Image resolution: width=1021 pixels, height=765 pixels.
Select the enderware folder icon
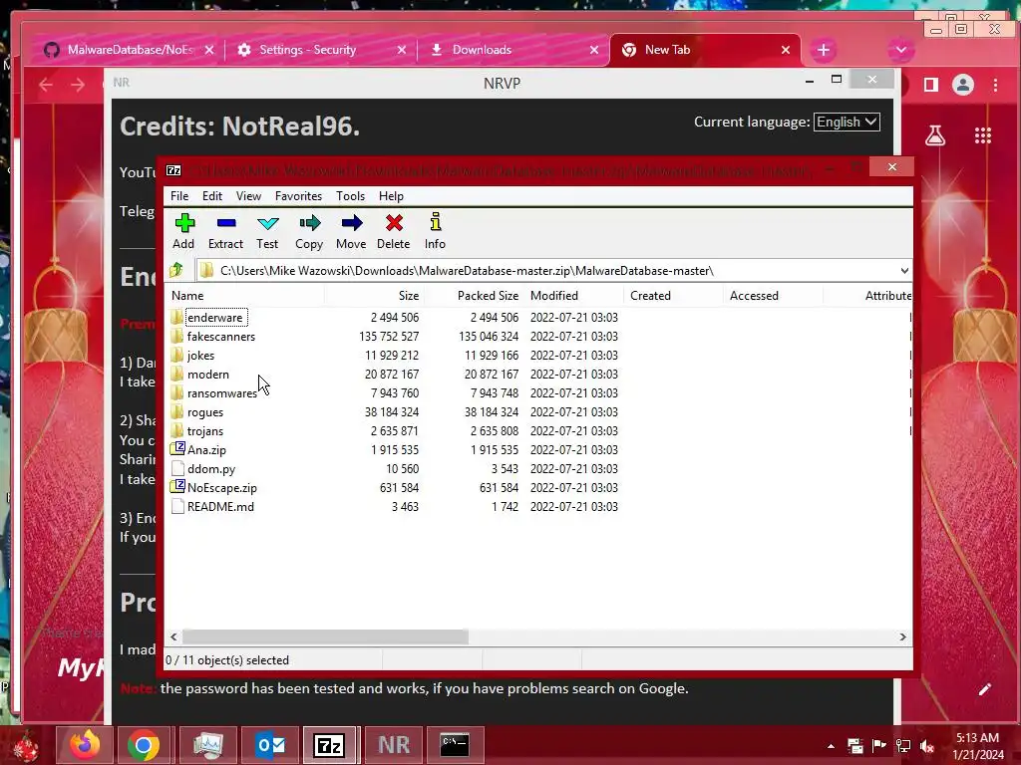(177, 318)
